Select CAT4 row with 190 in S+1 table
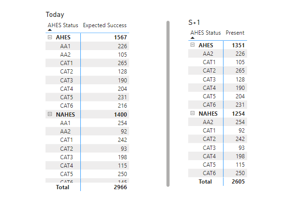 point(218,88)
